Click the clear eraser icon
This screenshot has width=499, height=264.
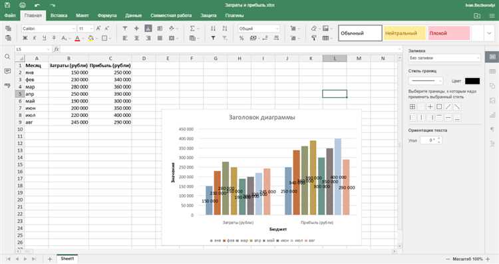coord(315,29)
